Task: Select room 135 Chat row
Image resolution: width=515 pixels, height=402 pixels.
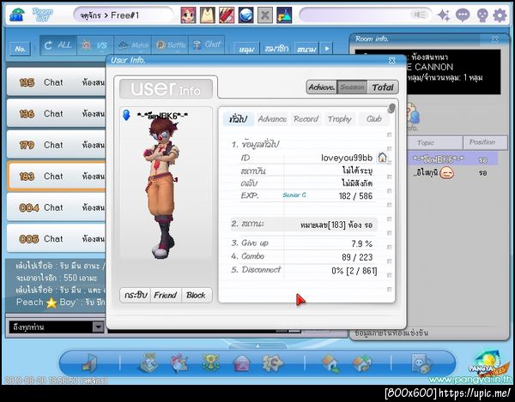Action: (x=57, y=82)
